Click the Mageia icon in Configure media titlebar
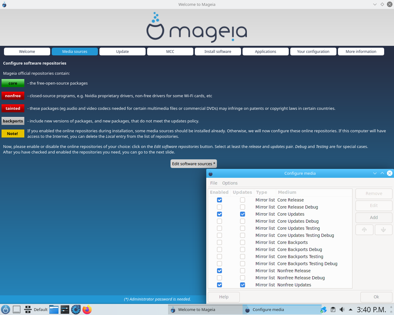Screen dimensions: 394x315 211,173
